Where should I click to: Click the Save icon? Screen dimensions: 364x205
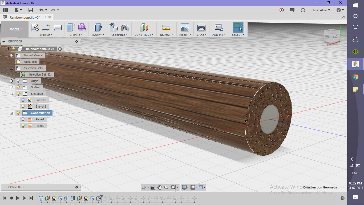[31, 10]
